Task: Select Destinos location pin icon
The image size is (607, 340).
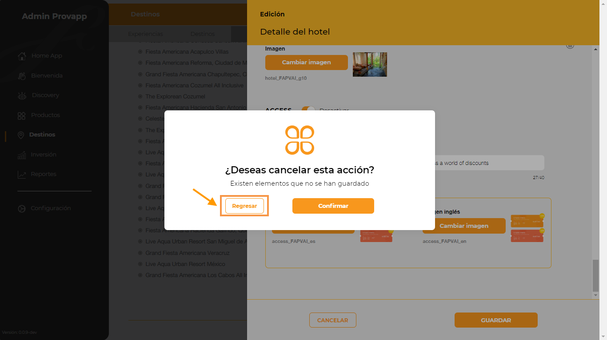Action: tap(21, 135)
